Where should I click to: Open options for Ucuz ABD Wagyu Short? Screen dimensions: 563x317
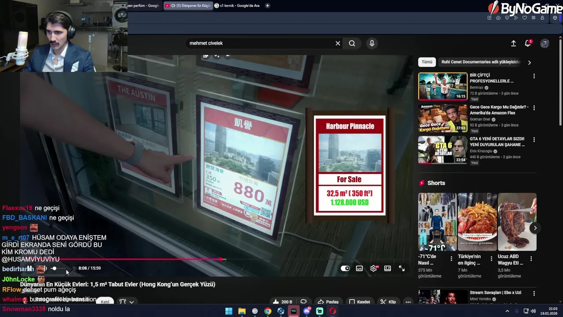tap(531, 259)
